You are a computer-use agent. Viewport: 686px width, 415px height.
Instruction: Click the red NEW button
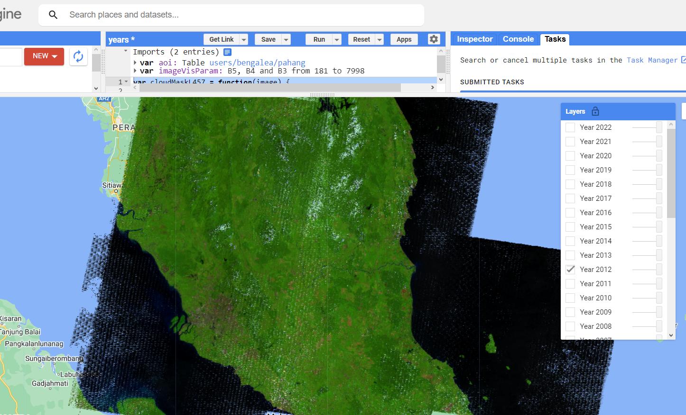coord(44,56)
